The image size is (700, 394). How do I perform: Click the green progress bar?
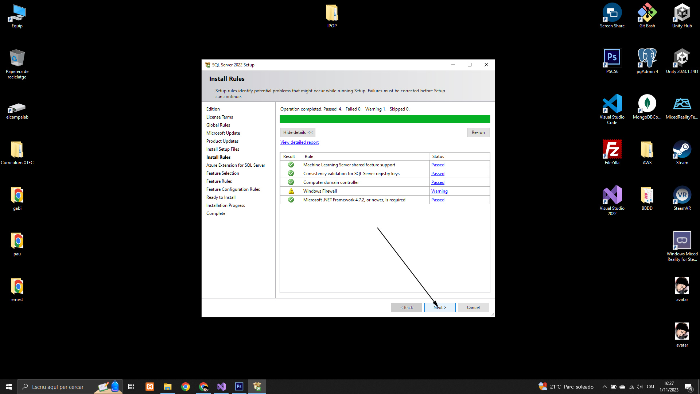385,119
